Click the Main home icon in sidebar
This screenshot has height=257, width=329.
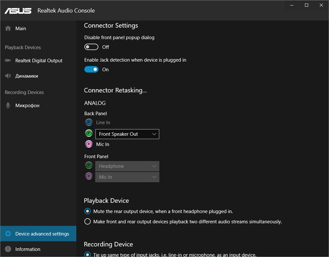pos(8,28)
